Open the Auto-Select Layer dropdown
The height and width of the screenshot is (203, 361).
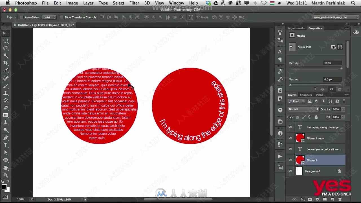pos(49,17)
